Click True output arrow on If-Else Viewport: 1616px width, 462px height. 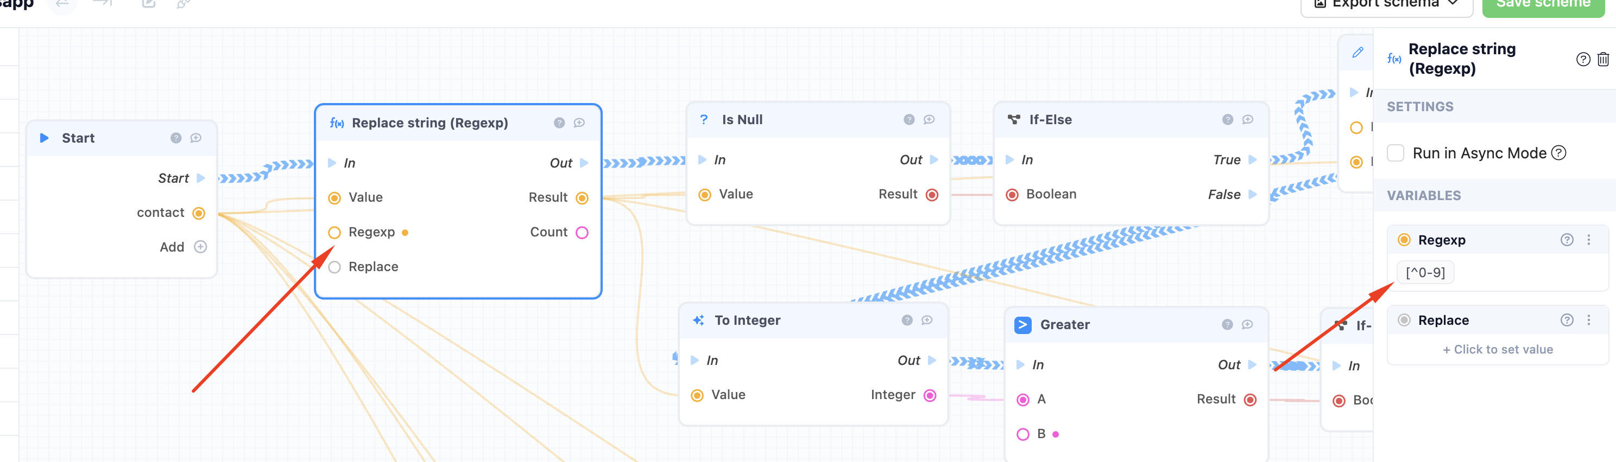click(1252, 160)
